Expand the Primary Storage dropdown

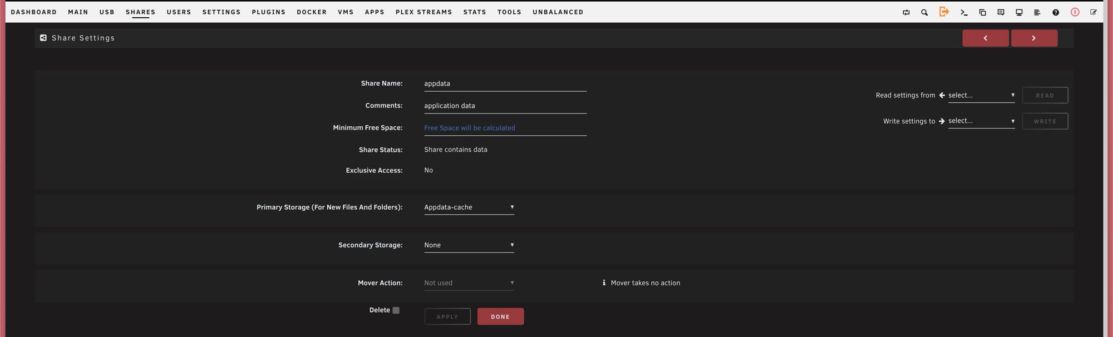[469, 207]
